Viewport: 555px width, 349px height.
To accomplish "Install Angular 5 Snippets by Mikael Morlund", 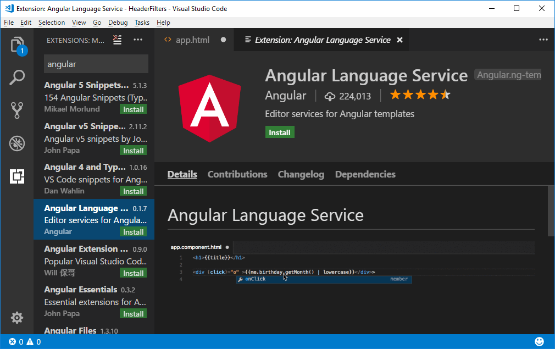I will 133,109.
